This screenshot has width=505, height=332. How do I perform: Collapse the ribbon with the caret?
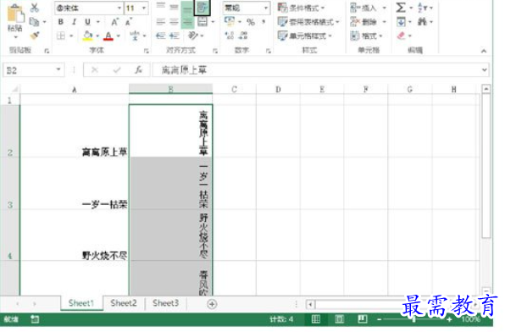[x=484, y=51]
